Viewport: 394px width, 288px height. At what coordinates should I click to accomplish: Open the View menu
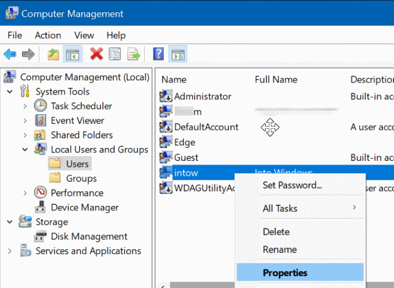(x=84, y=35)
